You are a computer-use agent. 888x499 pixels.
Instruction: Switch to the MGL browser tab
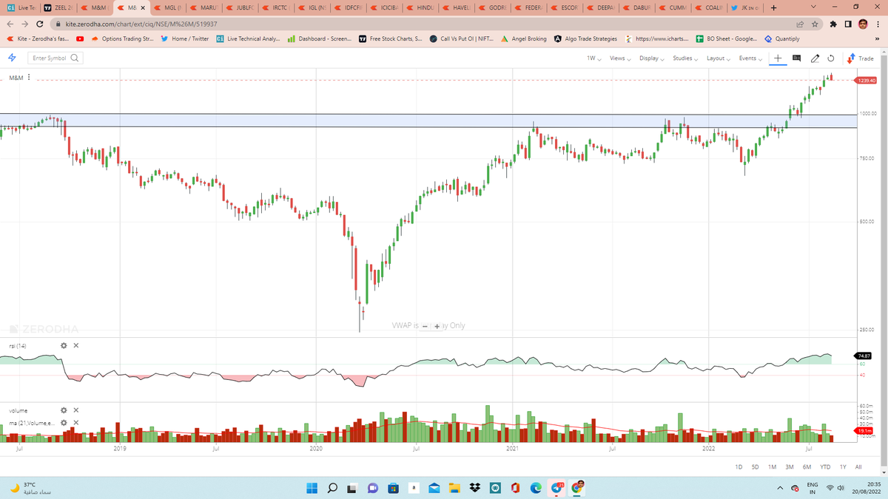coord(166,8)
